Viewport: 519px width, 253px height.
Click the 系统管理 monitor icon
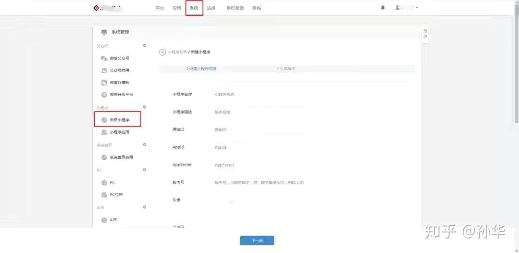click(x=104, y=32)
